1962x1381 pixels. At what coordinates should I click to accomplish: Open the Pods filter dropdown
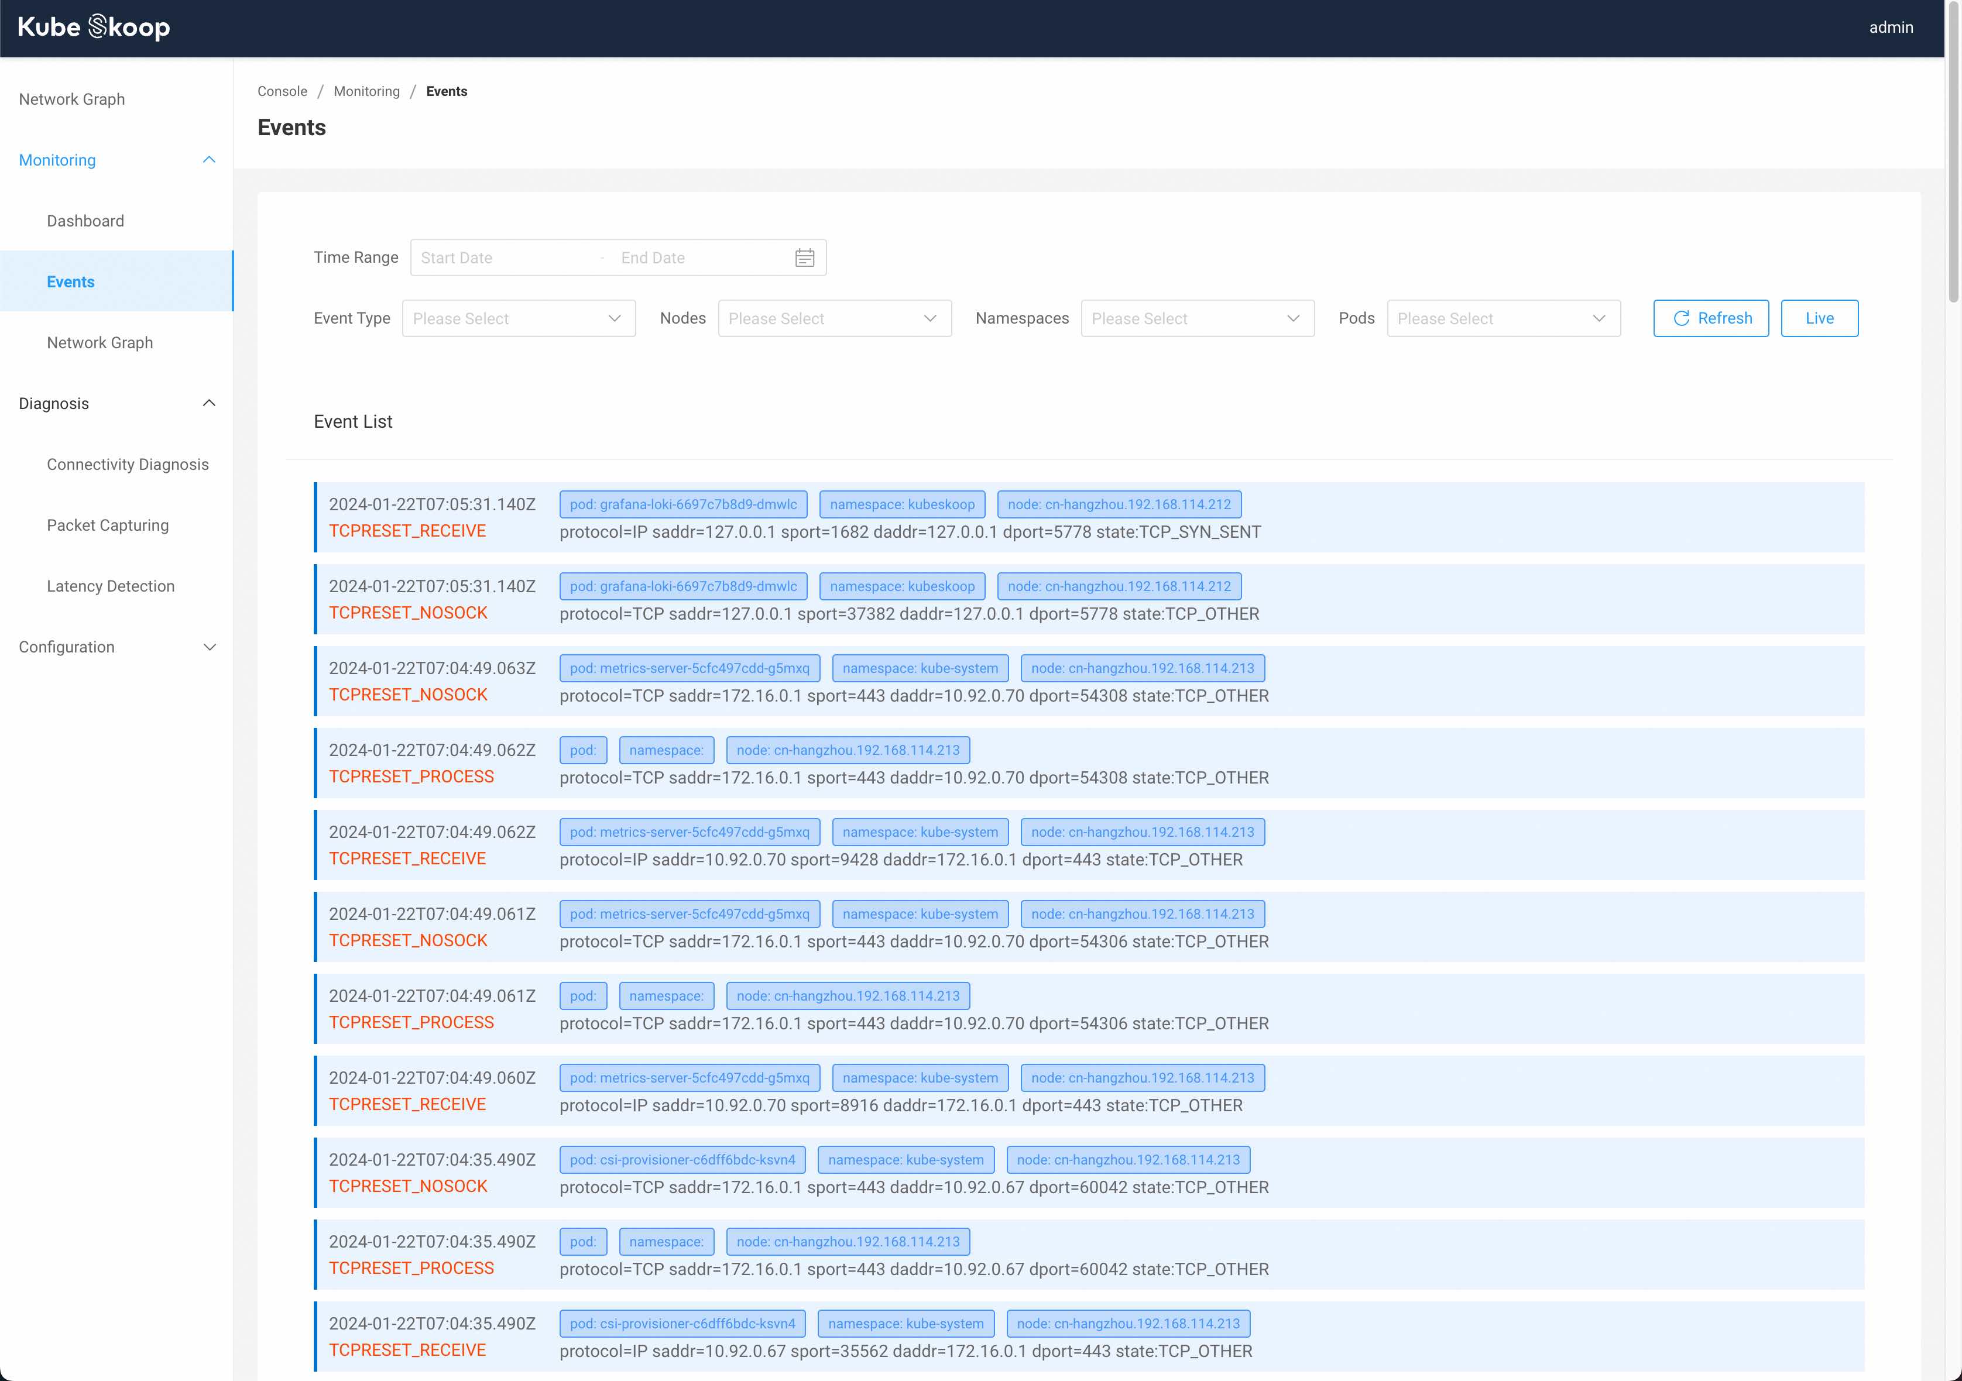tap(1503, 318)
